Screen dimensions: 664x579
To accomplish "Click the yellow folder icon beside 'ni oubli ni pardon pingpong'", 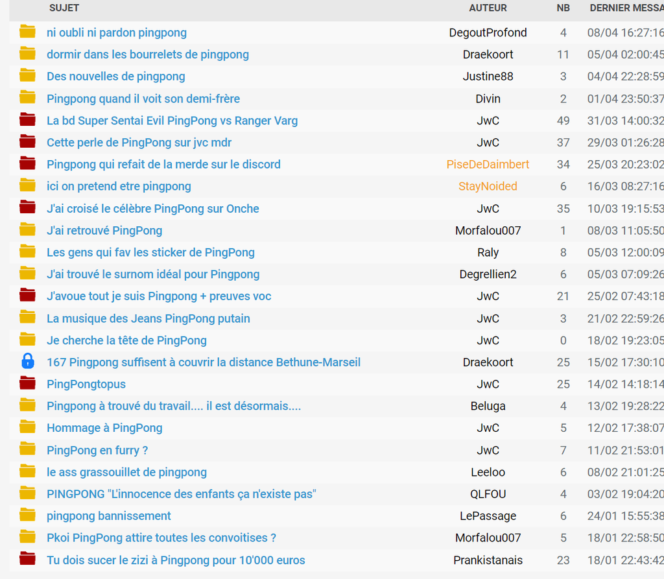I will 27,31.
